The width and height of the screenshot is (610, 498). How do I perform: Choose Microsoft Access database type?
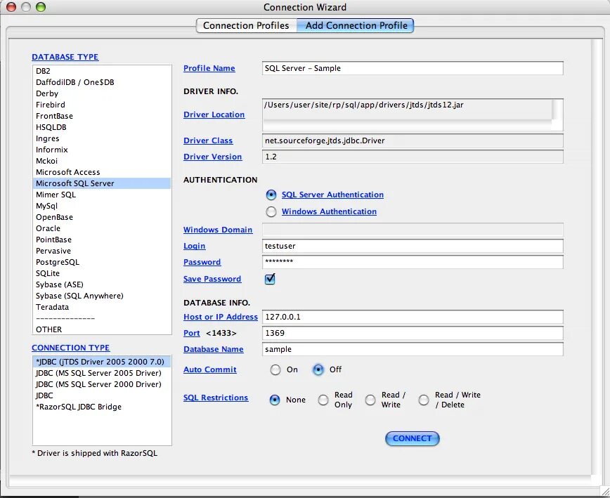click(x=102, y=172)
